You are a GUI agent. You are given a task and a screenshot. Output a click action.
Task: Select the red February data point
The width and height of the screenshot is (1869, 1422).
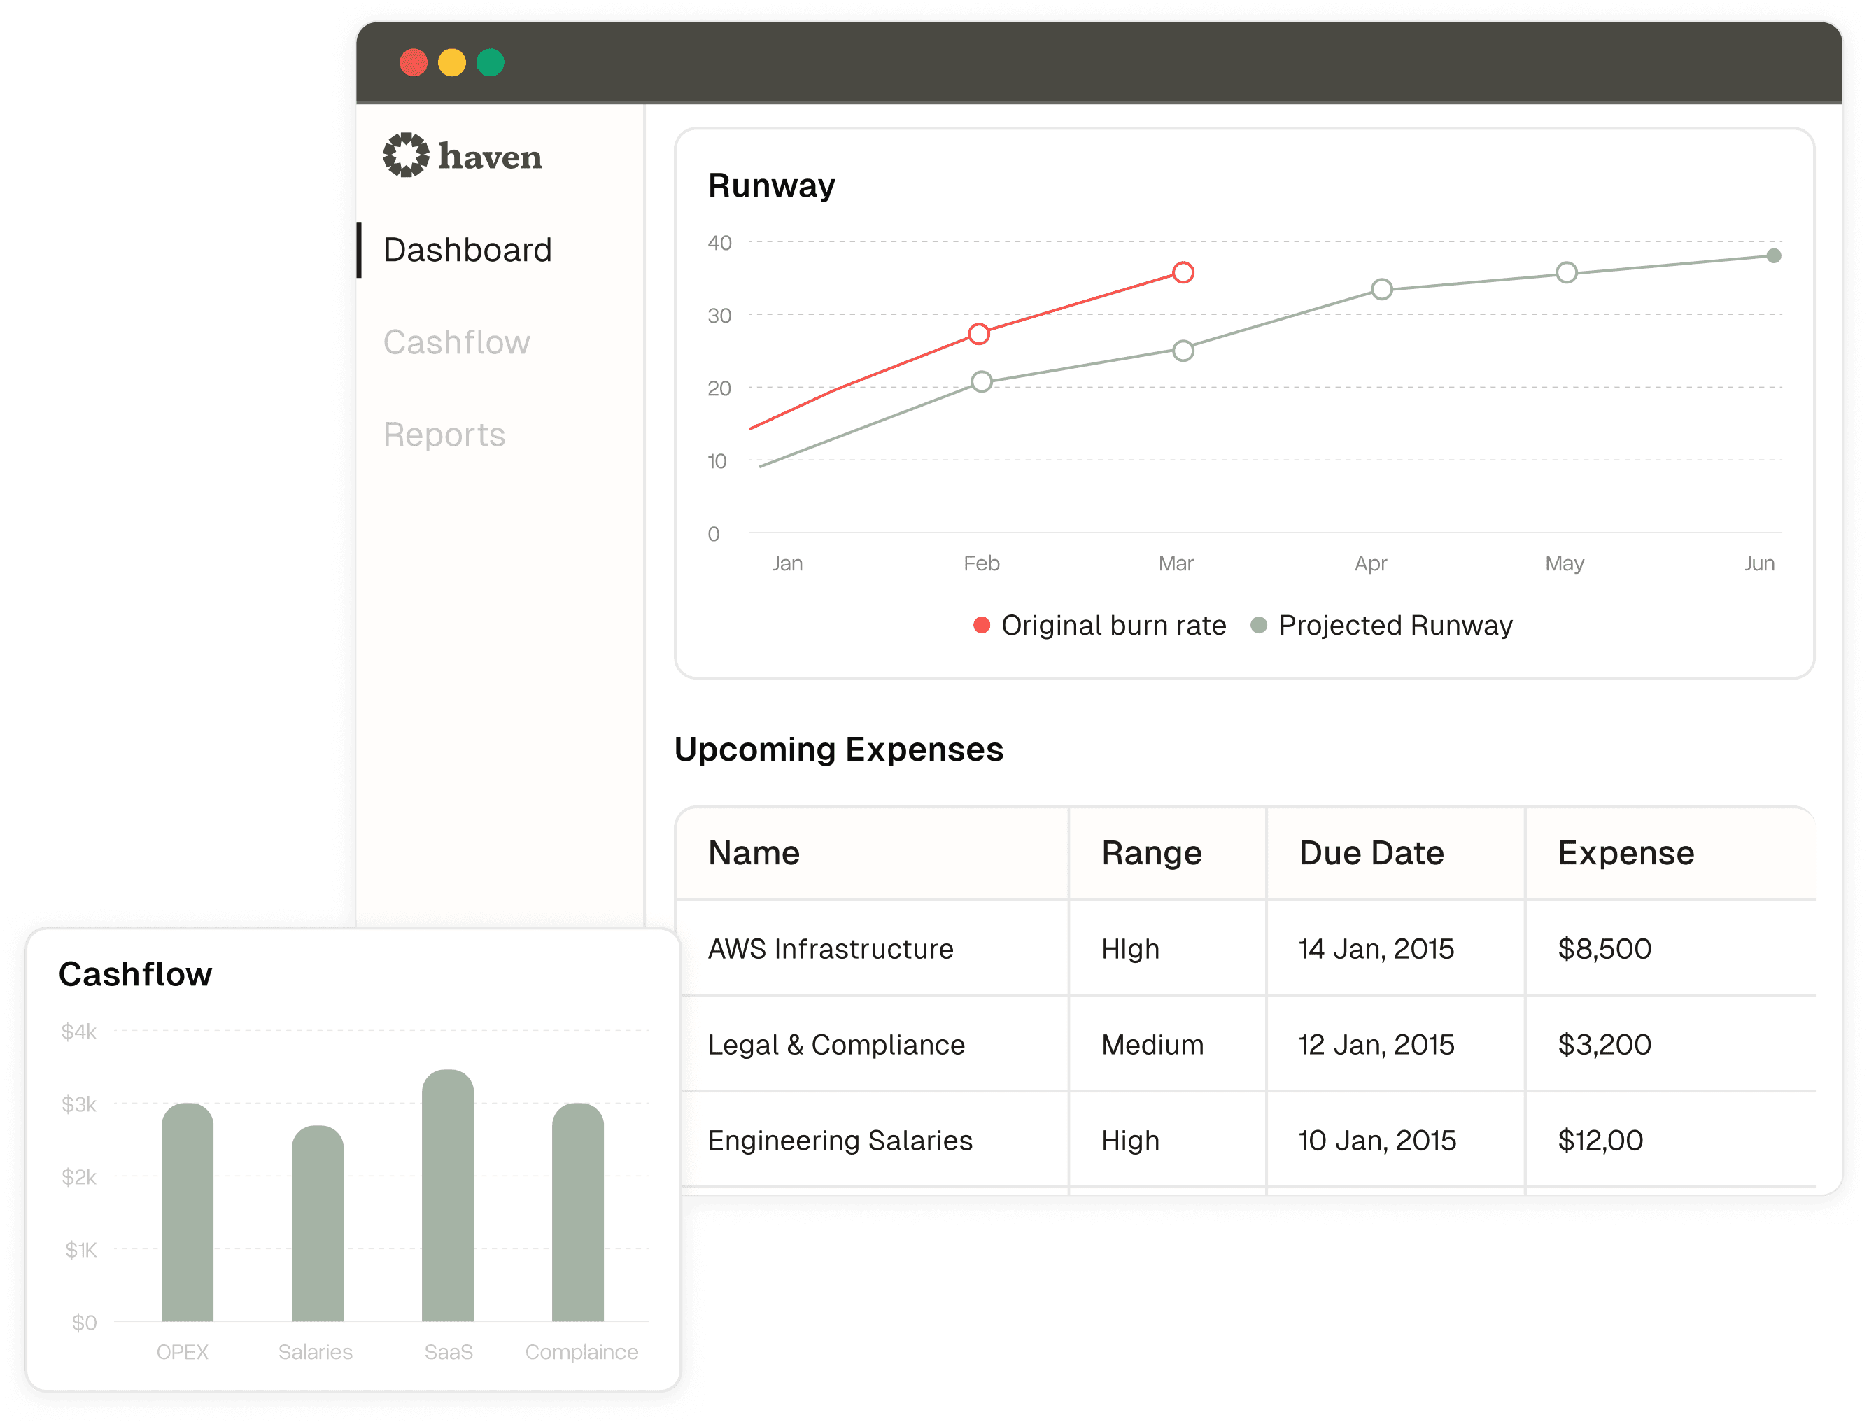click(980, 335)
